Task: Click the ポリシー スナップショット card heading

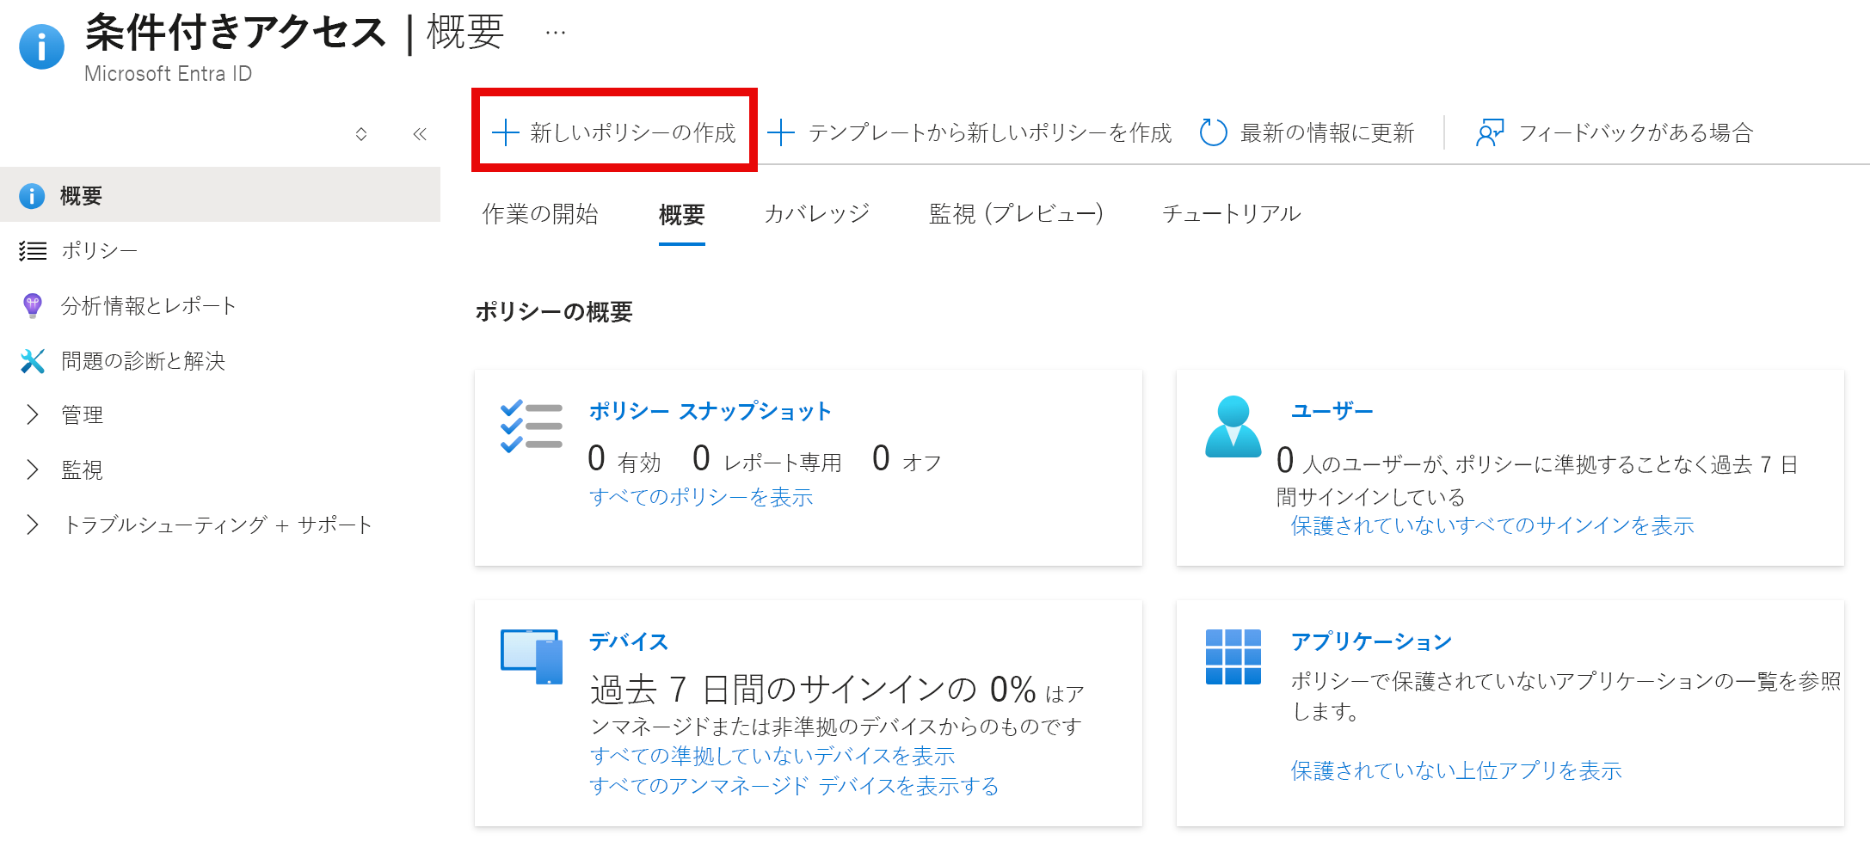Action: pyautogui.click(x=710, y=411)
